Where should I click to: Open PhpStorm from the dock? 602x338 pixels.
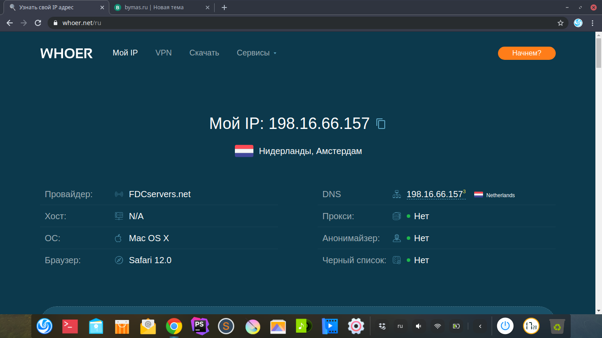pyautogui.click(x=200, y=326)
